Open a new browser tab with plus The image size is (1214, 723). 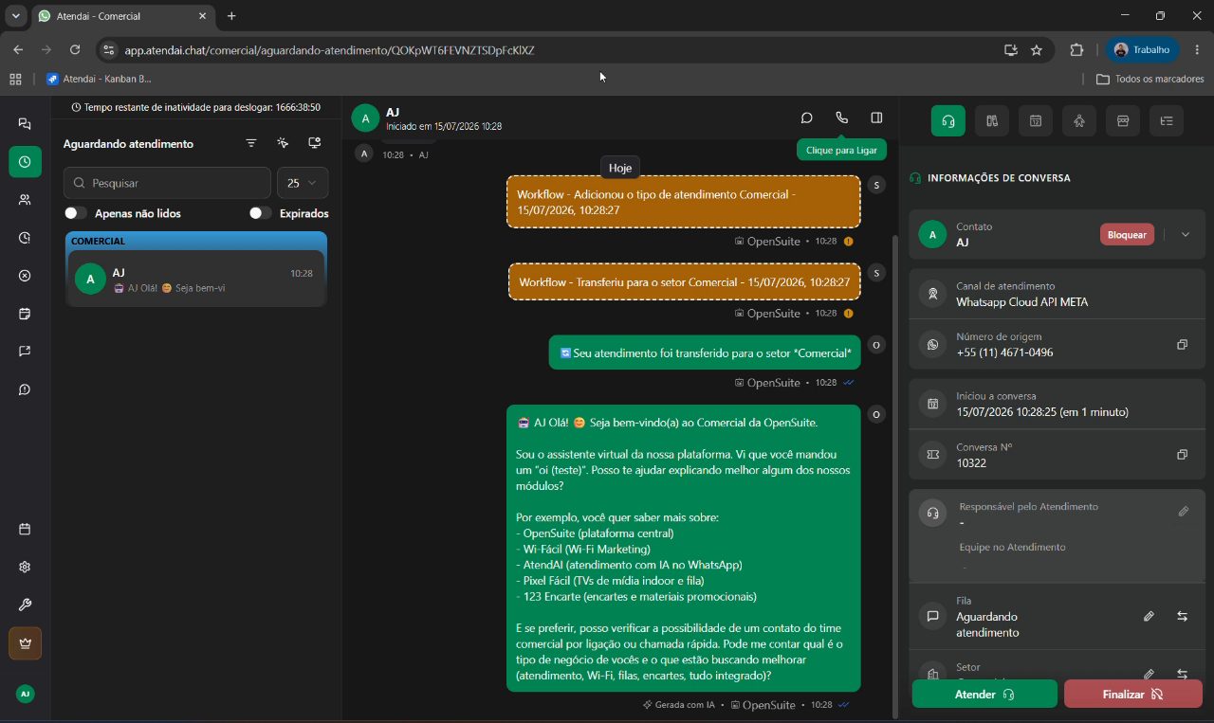231,16
